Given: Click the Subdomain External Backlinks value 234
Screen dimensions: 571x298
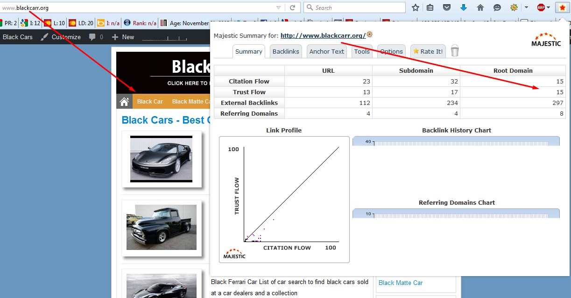Looking at the screenshot, I should [x=452, y=103].
